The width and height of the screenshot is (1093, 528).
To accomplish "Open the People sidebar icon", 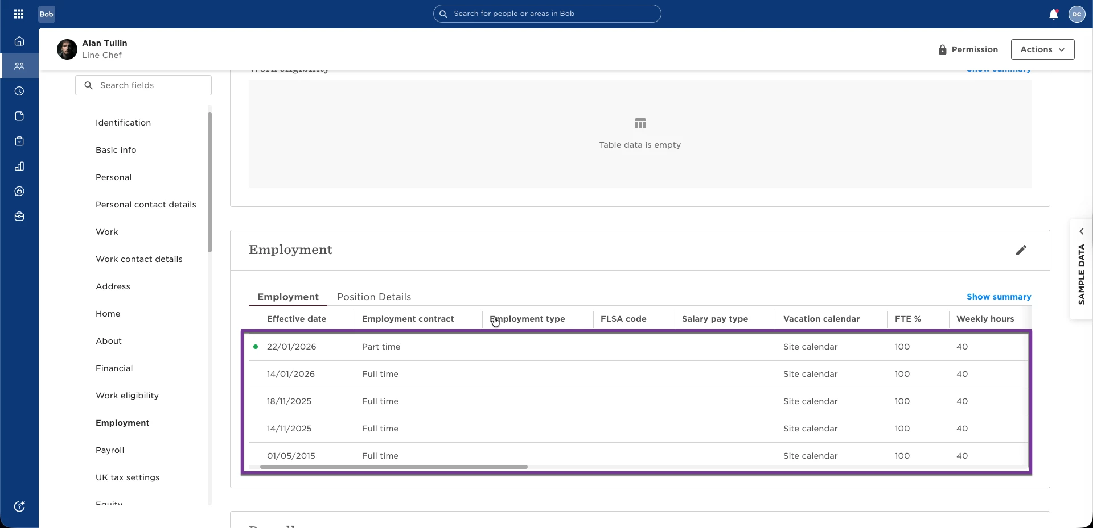I will coord(19,66).
